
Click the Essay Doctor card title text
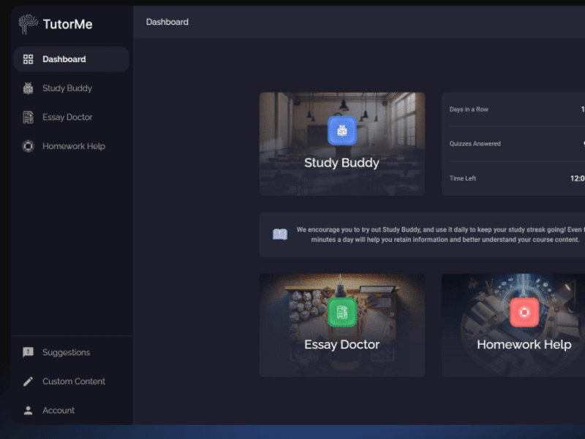[341, 344]
